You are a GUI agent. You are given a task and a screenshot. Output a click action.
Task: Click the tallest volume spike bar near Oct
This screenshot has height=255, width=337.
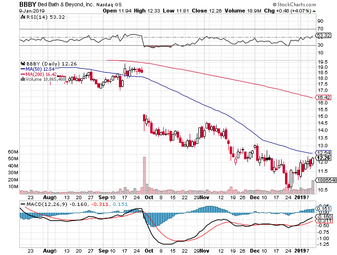click(x=144, y=175)
